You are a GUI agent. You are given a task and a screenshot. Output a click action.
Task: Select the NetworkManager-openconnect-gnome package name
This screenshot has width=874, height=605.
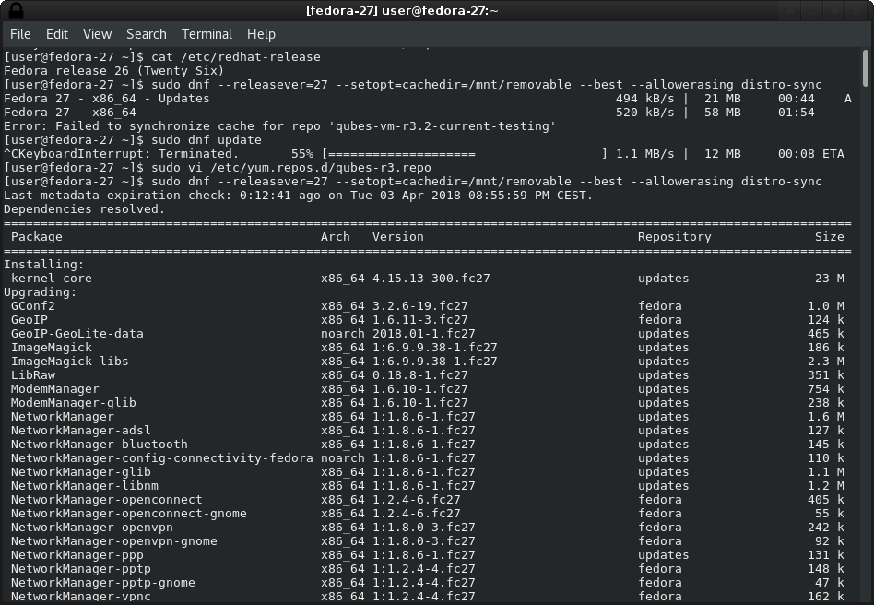pyautogui.click(x=129, y=514)
